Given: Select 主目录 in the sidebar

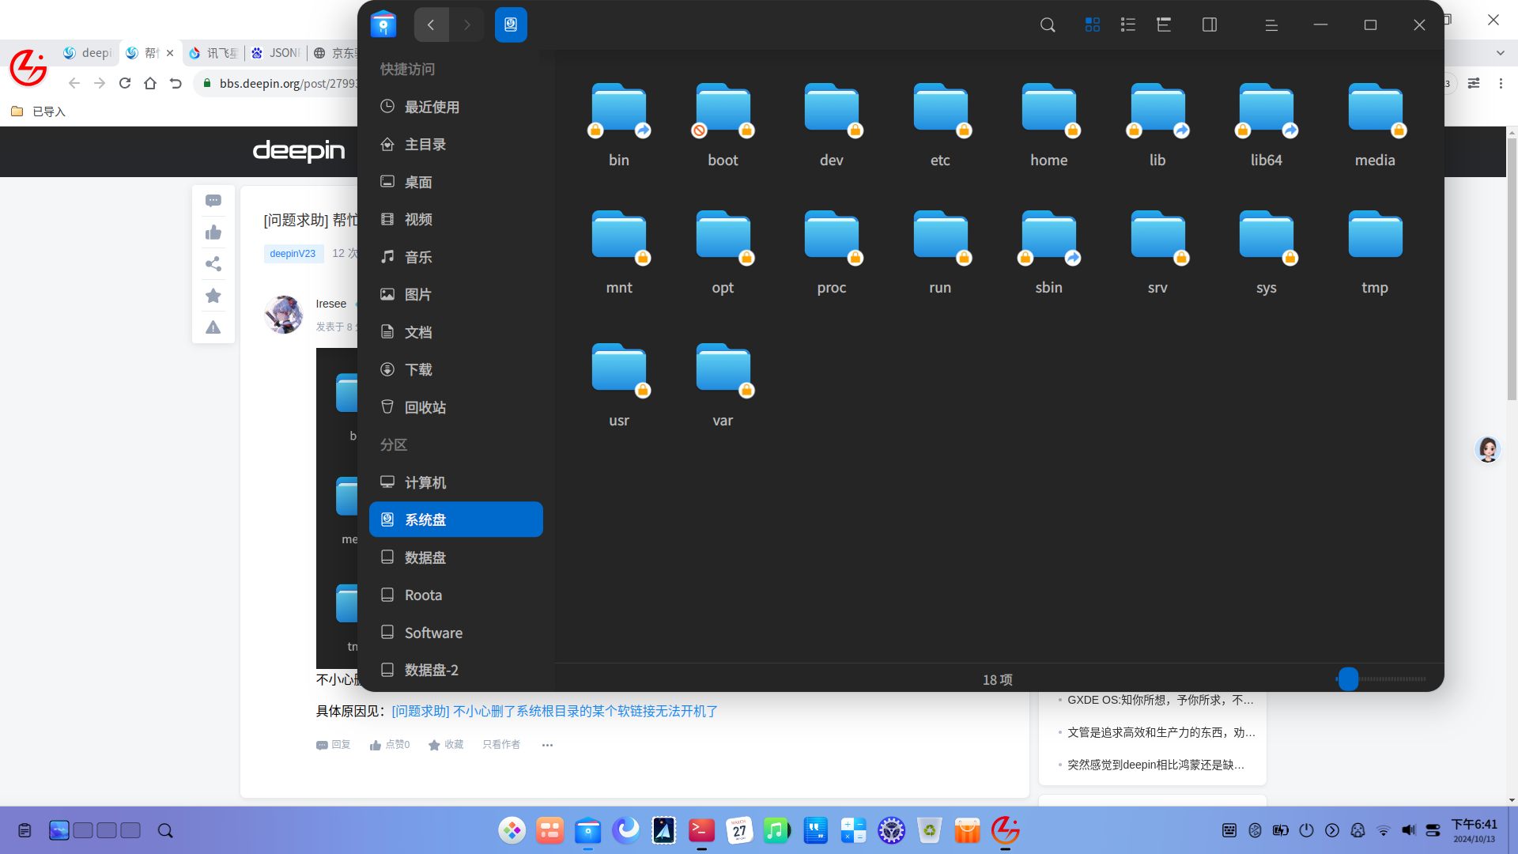Looking at the screenshot, I should tap(456, 145).
